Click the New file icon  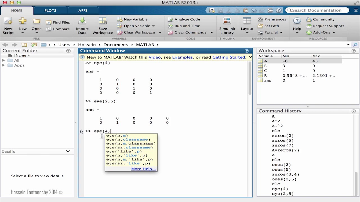coord(22,21)
